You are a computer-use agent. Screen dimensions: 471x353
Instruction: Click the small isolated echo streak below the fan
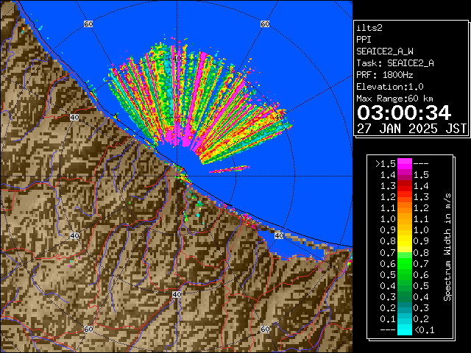point(229,169)
